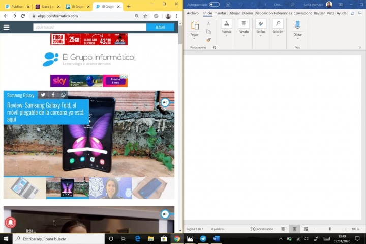
Task: Open Review: Samsung Galaxy Fold headline
Action: point(45,112)
